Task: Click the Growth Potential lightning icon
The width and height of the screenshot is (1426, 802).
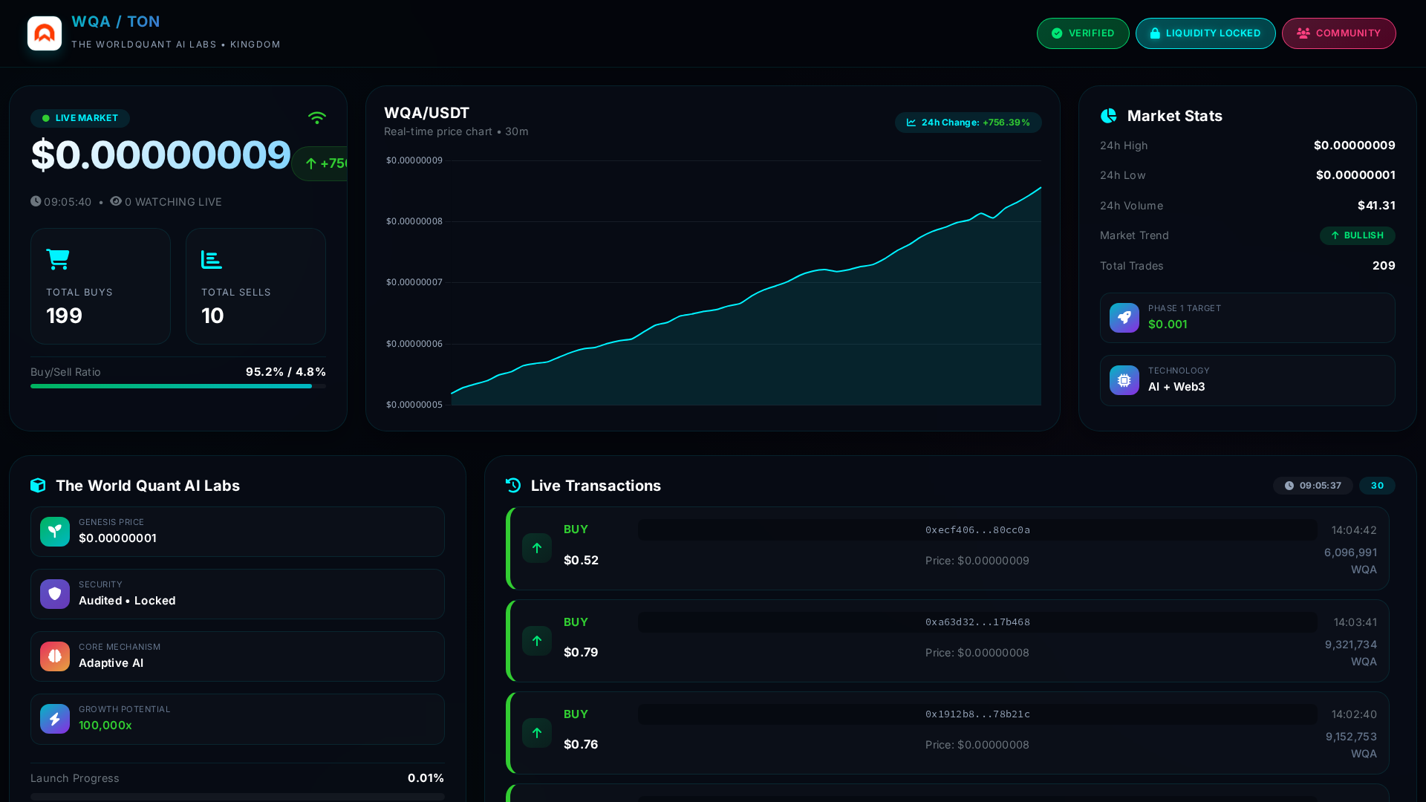Action: coord(55,718)
